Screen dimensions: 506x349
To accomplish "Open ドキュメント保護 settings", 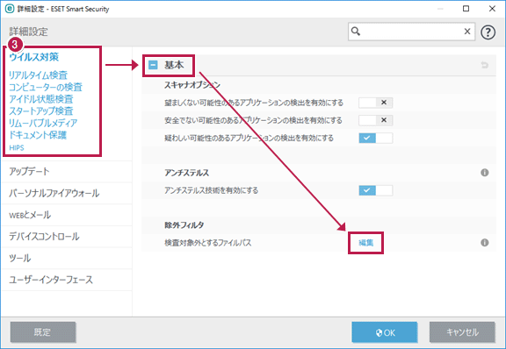I will 38,135.
